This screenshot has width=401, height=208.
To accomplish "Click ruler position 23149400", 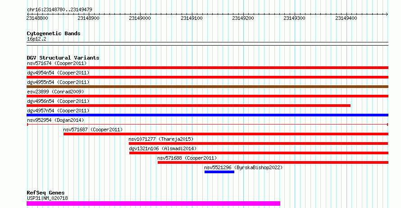I will (346, 18).
